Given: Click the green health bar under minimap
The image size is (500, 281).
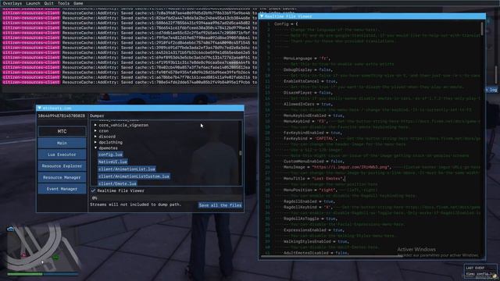Looking at the screenshot, I should [x=25, y=274].
